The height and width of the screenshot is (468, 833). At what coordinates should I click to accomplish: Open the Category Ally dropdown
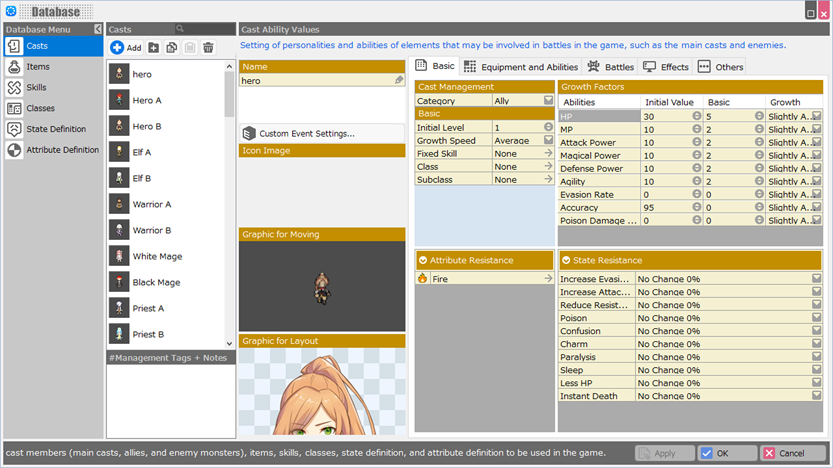[548, 101]
